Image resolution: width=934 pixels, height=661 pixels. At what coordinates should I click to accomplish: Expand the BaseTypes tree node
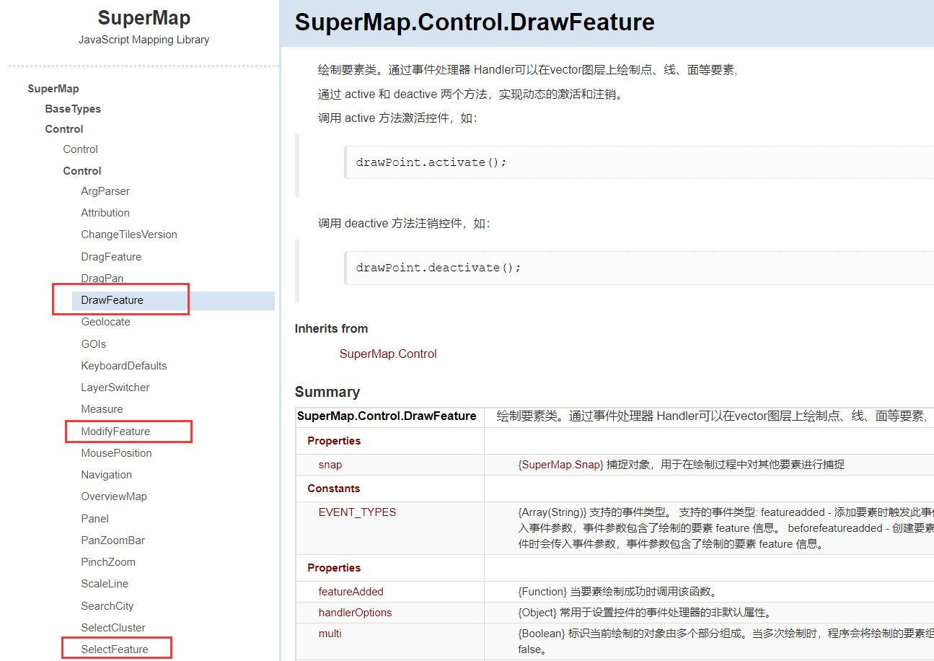[73, 109]
